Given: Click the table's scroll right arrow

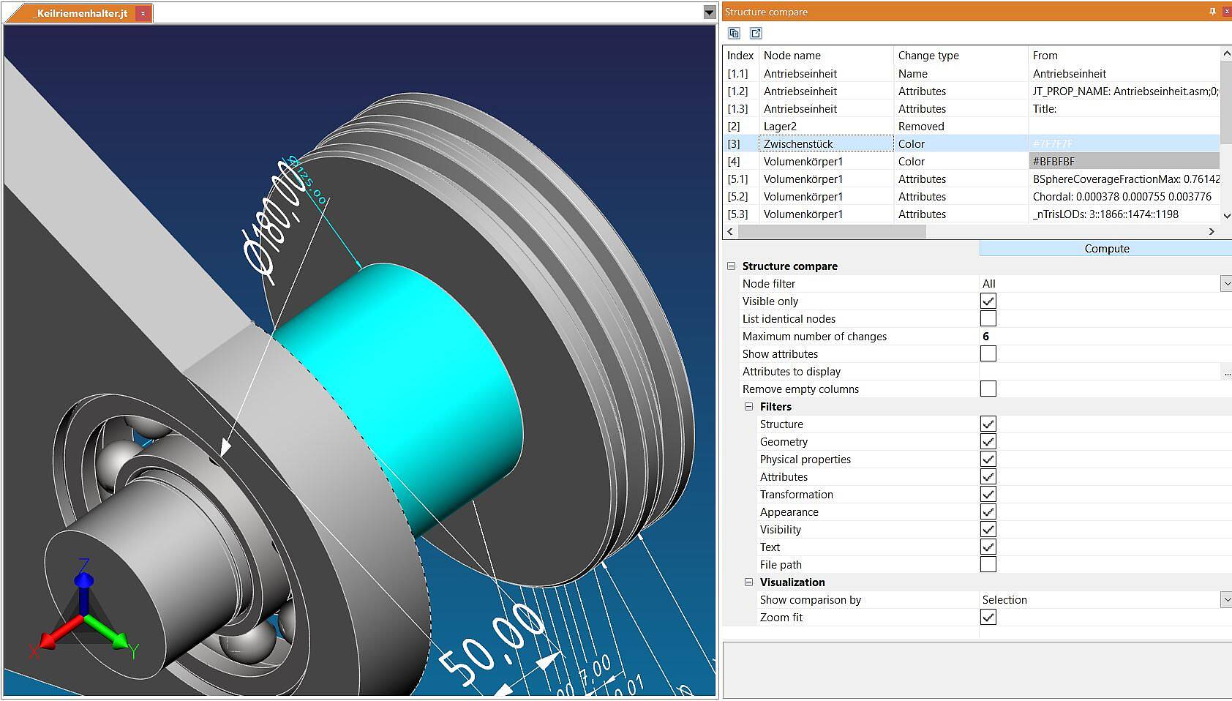Looking at the screenshot, I should tap(1212, 231).
